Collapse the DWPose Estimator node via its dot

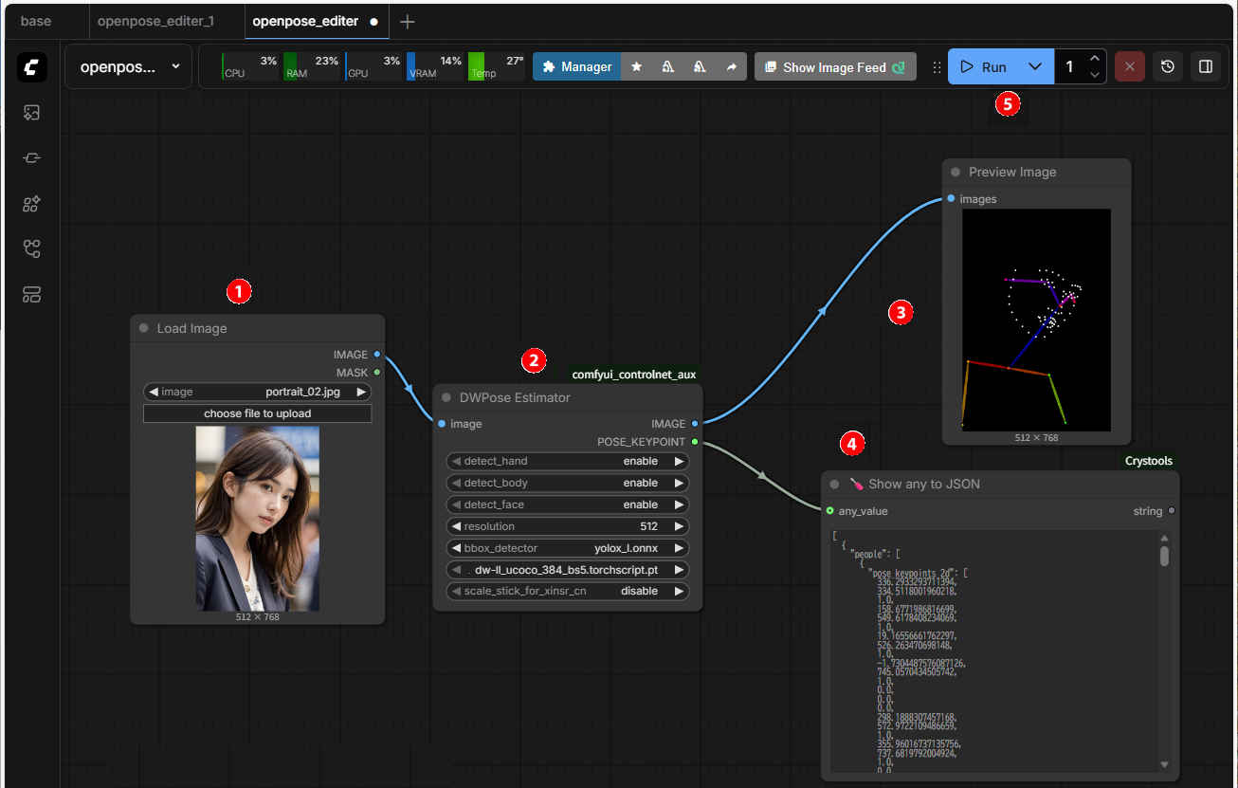tap(447, 397)
